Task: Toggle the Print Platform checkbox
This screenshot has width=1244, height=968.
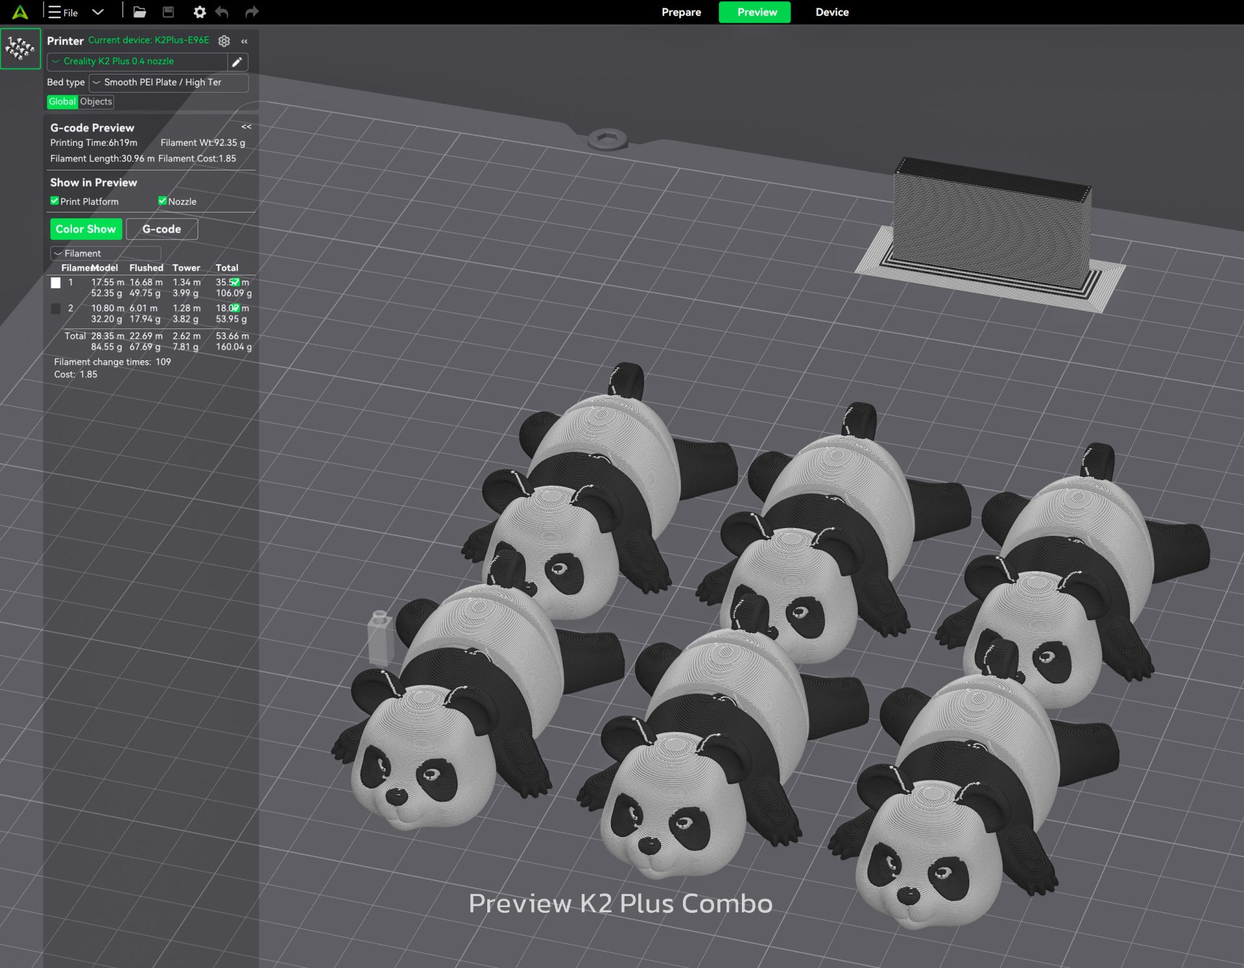Action: coord(54,201)
